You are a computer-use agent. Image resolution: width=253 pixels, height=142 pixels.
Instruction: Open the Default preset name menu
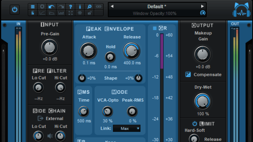[x=157, y=7]
